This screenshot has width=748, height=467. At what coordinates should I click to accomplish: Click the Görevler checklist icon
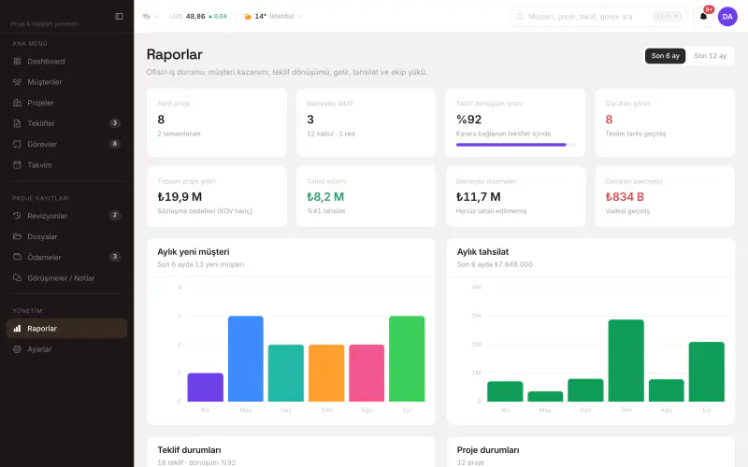(17, 144)
